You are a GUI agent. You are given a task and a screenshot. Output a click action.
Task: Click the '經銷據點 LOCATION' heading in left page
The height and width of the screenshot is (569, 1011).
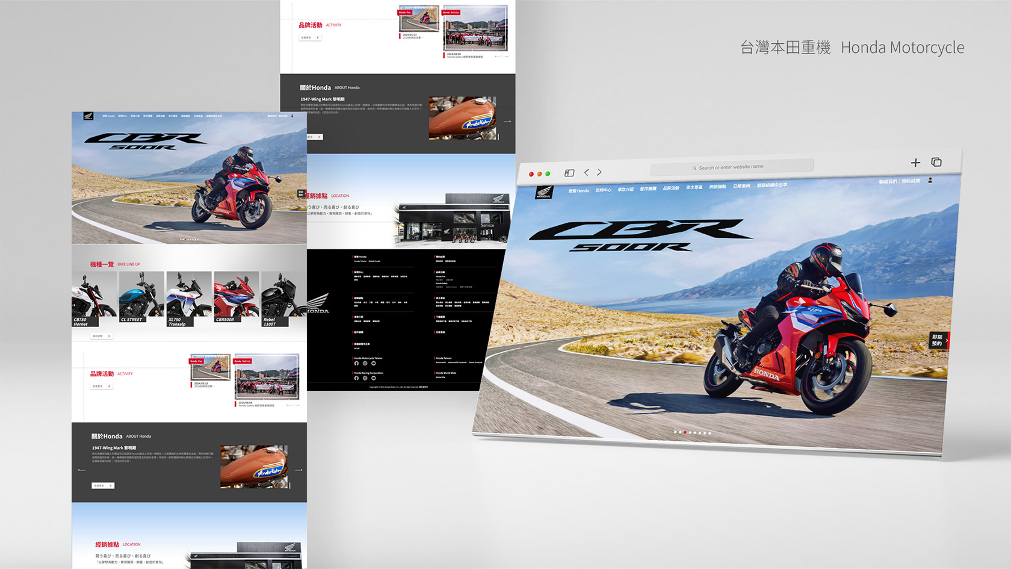coord(118,544)
